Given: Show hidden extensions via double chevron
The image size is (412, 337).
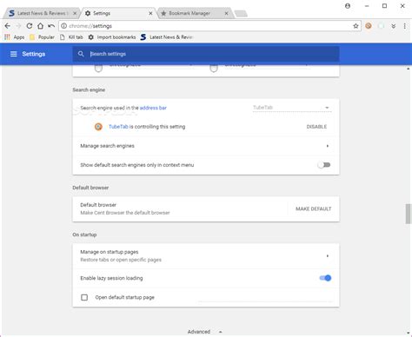Looking at the screenshot, I should coord(394,26).
